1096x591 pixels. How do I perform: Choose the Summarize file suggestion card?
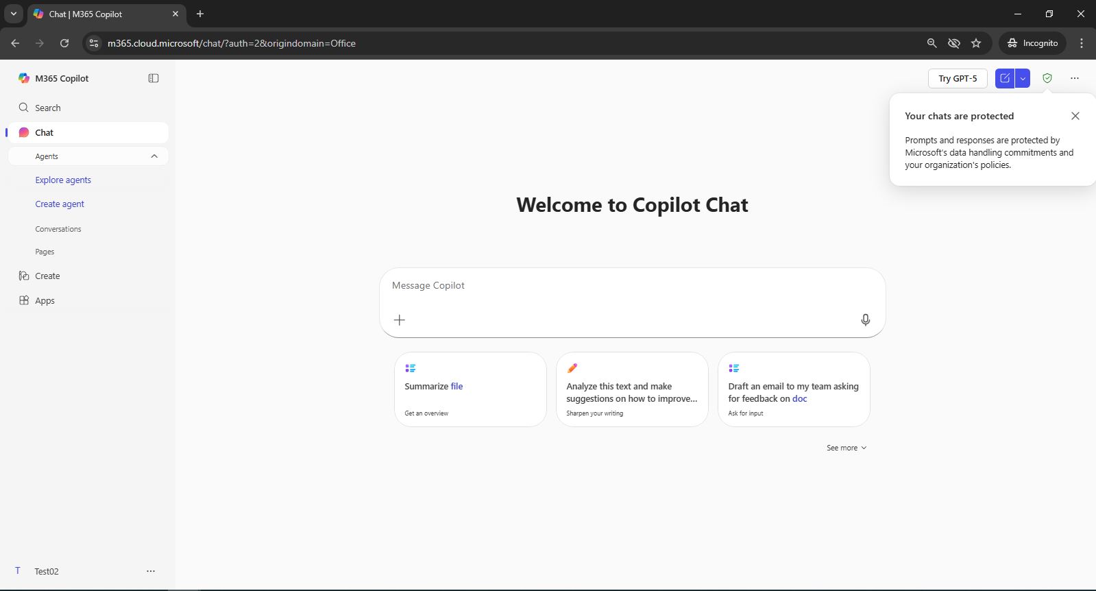(x=470, y=389)
